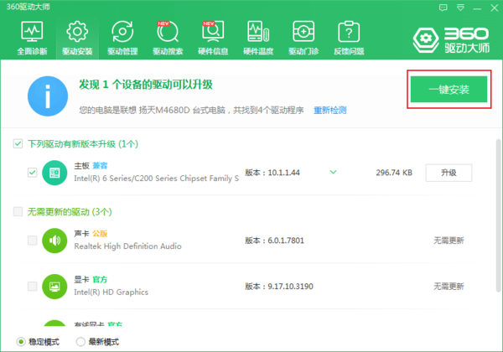Click the 重新检测 re-detect link

click(x=330, y=111)
